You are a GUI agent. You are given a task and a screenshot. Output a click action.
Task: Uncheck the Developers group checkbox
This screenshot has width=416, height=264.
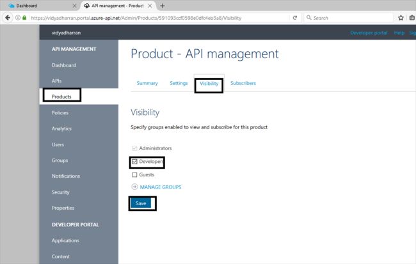(x=134, y=162)
